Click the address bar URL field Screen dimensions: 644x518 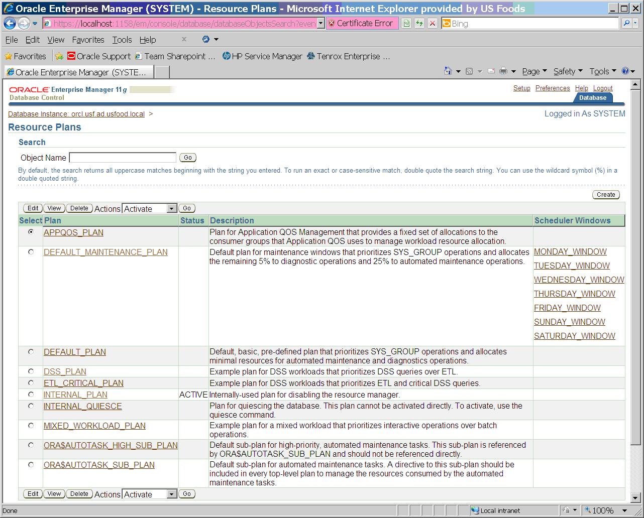point(180,24)
